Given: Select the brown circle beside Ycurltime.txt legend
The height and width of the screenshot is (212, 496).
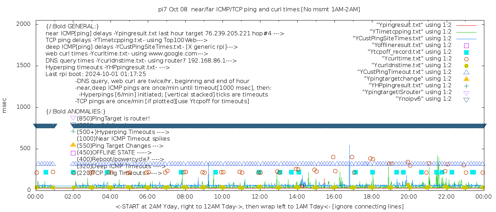Looking at the screenshot, I should point(466,59).
